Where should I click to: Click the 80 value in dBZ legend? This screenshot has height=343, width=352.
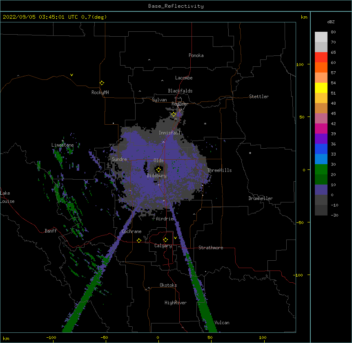click(x=333, y=32)
